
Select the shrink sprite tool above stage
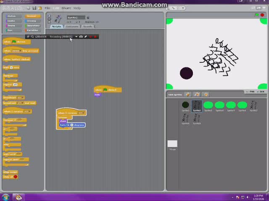[183, 8]
